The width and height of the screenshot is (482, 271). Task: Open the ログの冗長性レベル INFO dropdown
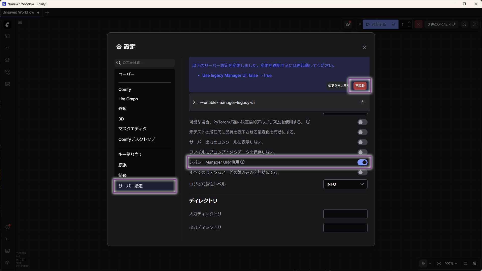345,184
